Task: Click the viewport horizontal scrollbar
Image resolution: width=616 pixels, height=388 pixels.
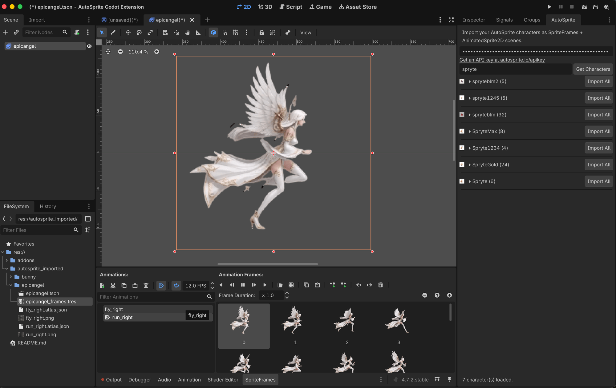Action: pos(267,264)
